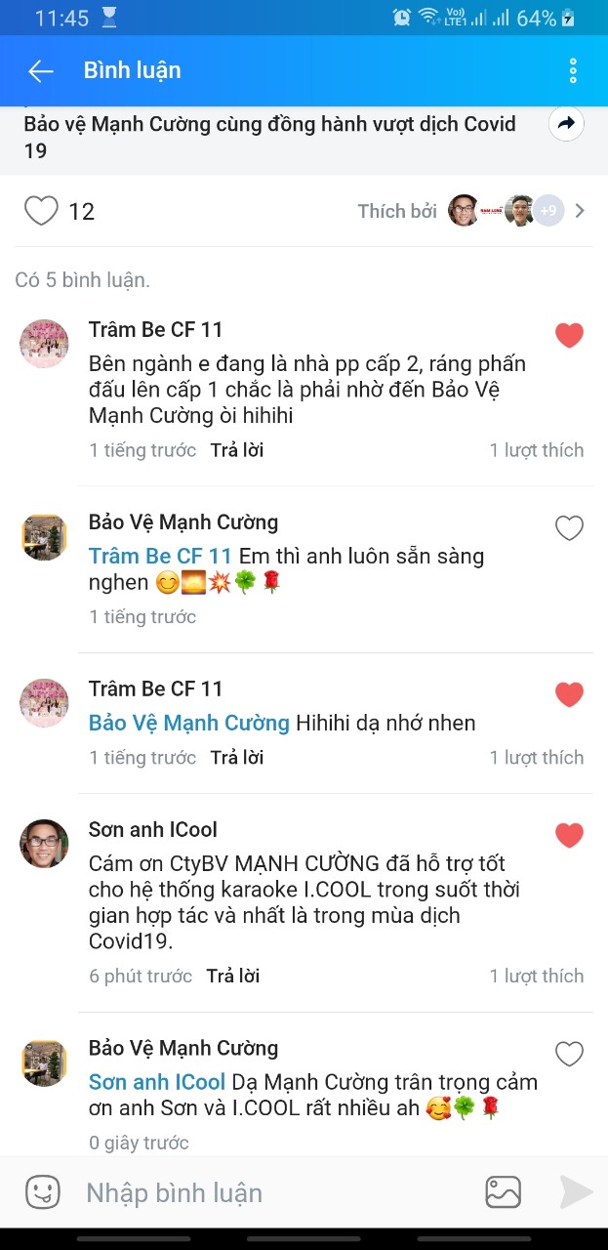Open the Thích bởi liker avatars
Viewport: 608px width, 1250px height.
tap(506, 211)
